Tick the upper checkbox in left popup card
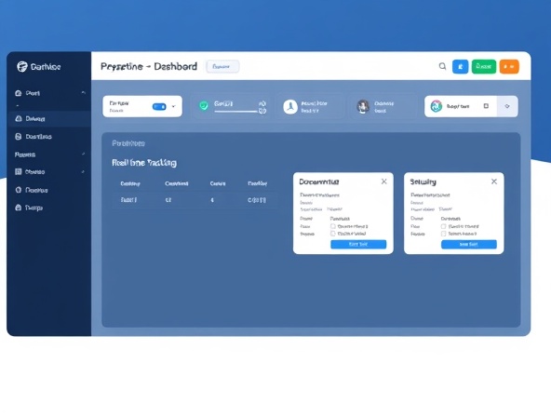 [333, 226]
